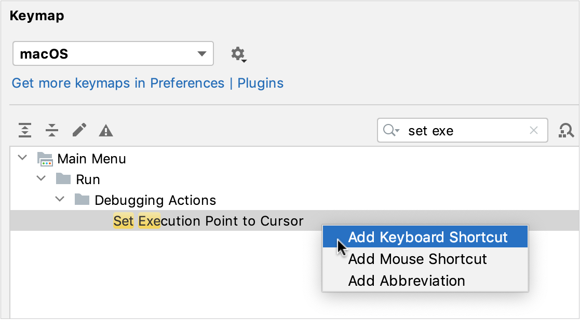Click the collapse all tree nodes icon
Screen dimensions: 580x320
click(x=51, y=130)
